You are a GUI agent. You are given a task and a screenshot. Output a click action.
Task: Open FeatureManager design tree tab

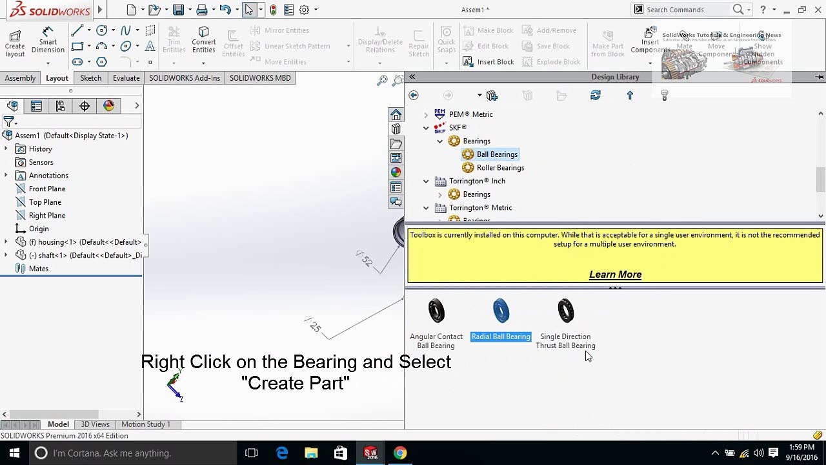click(12, 106)
